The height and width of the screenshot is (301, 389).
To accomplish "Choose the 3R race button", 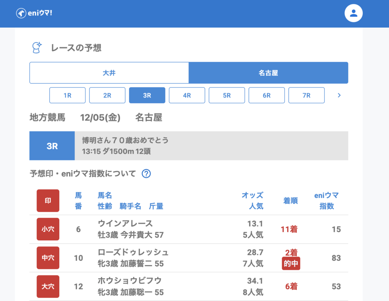I will coord(147,96).
